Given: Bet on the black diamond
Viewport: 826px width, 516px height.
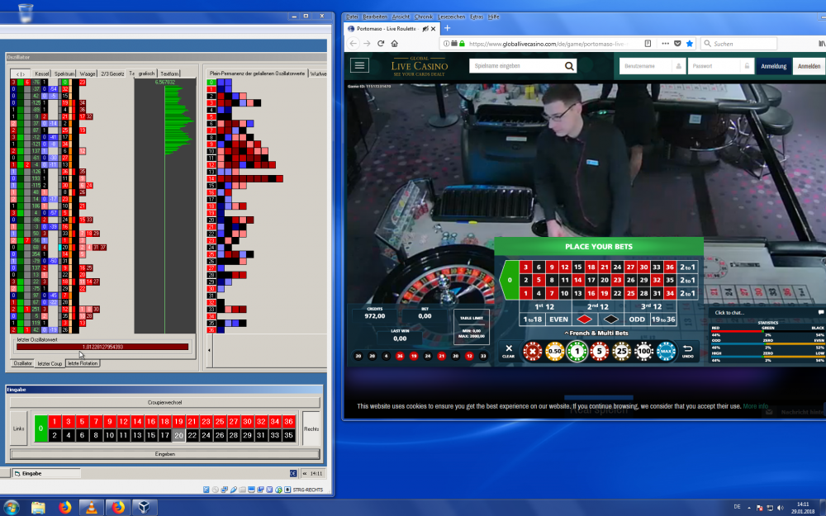Looking at the screenshot, I should coord(610,319).
